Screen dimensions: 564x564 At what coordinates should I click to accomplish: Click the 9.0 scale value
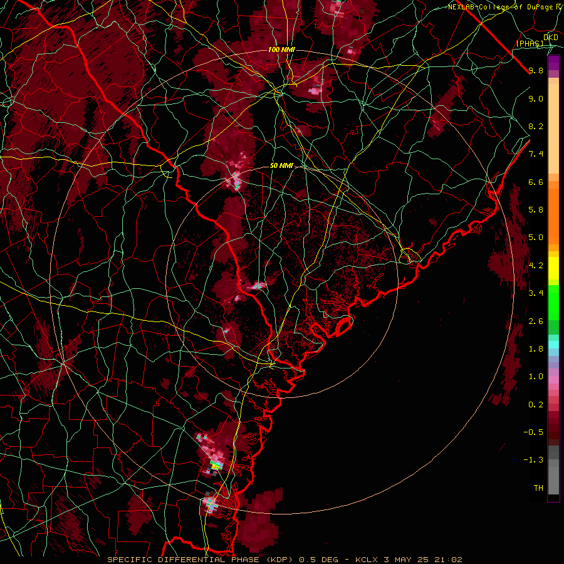coord(536,98)
